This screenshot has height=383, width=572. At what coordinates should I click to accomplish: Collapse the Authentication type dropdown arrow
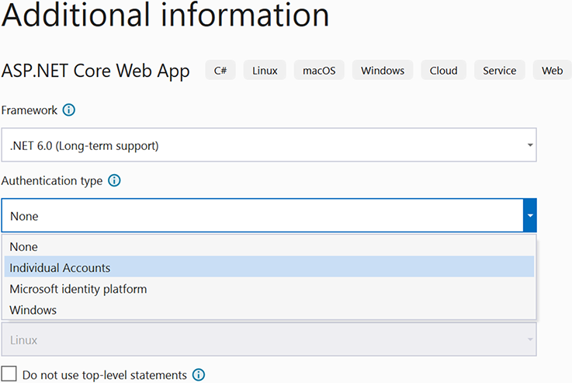[530, 215]
